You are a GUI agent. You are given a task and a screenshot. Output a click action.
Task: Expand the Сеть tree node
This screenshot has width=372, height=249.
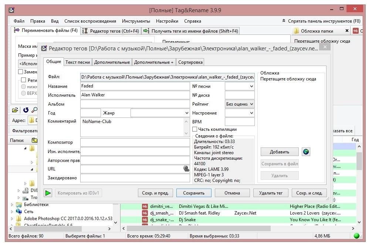[x=12, y=212]
